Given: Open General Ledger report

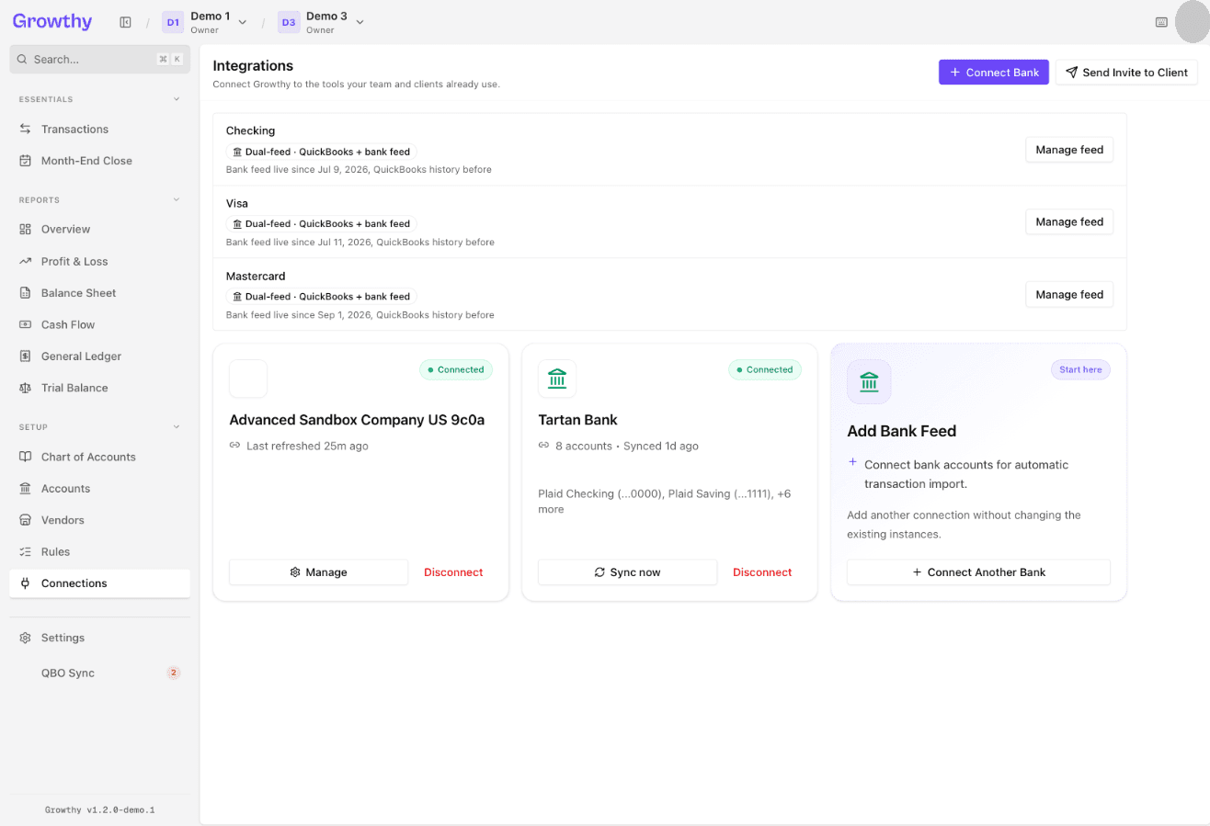Looking at the screenshot, I should click(99, 356).
